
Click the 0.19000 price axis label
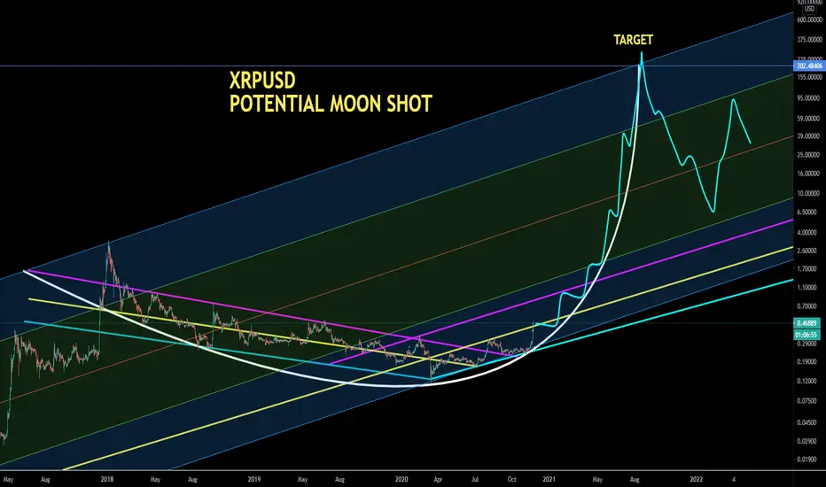tap(809, 361)
